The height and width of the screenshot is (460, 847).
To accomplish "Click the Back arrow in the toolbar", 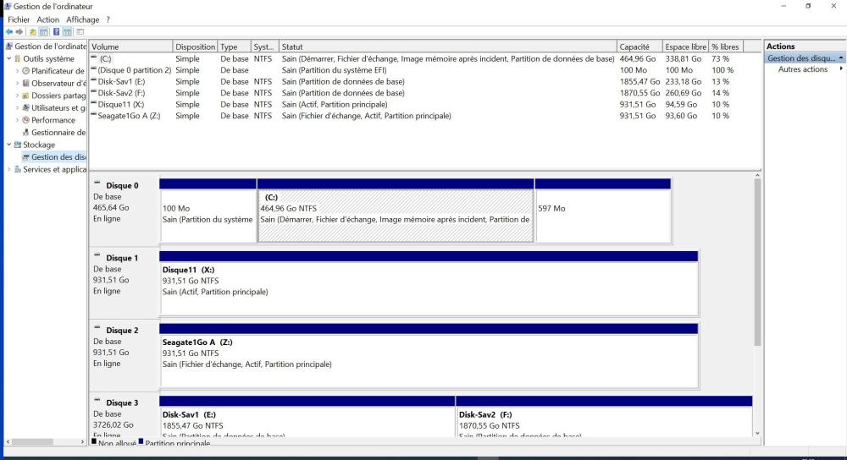I will tap(9, 32).
